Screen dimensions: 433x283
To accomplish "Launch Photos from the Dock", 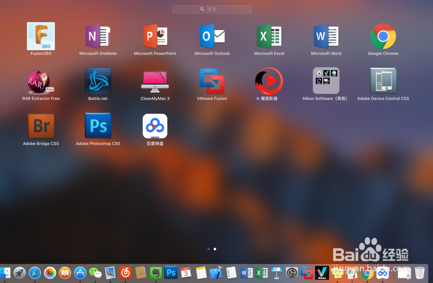I will (x=50, y=273).
